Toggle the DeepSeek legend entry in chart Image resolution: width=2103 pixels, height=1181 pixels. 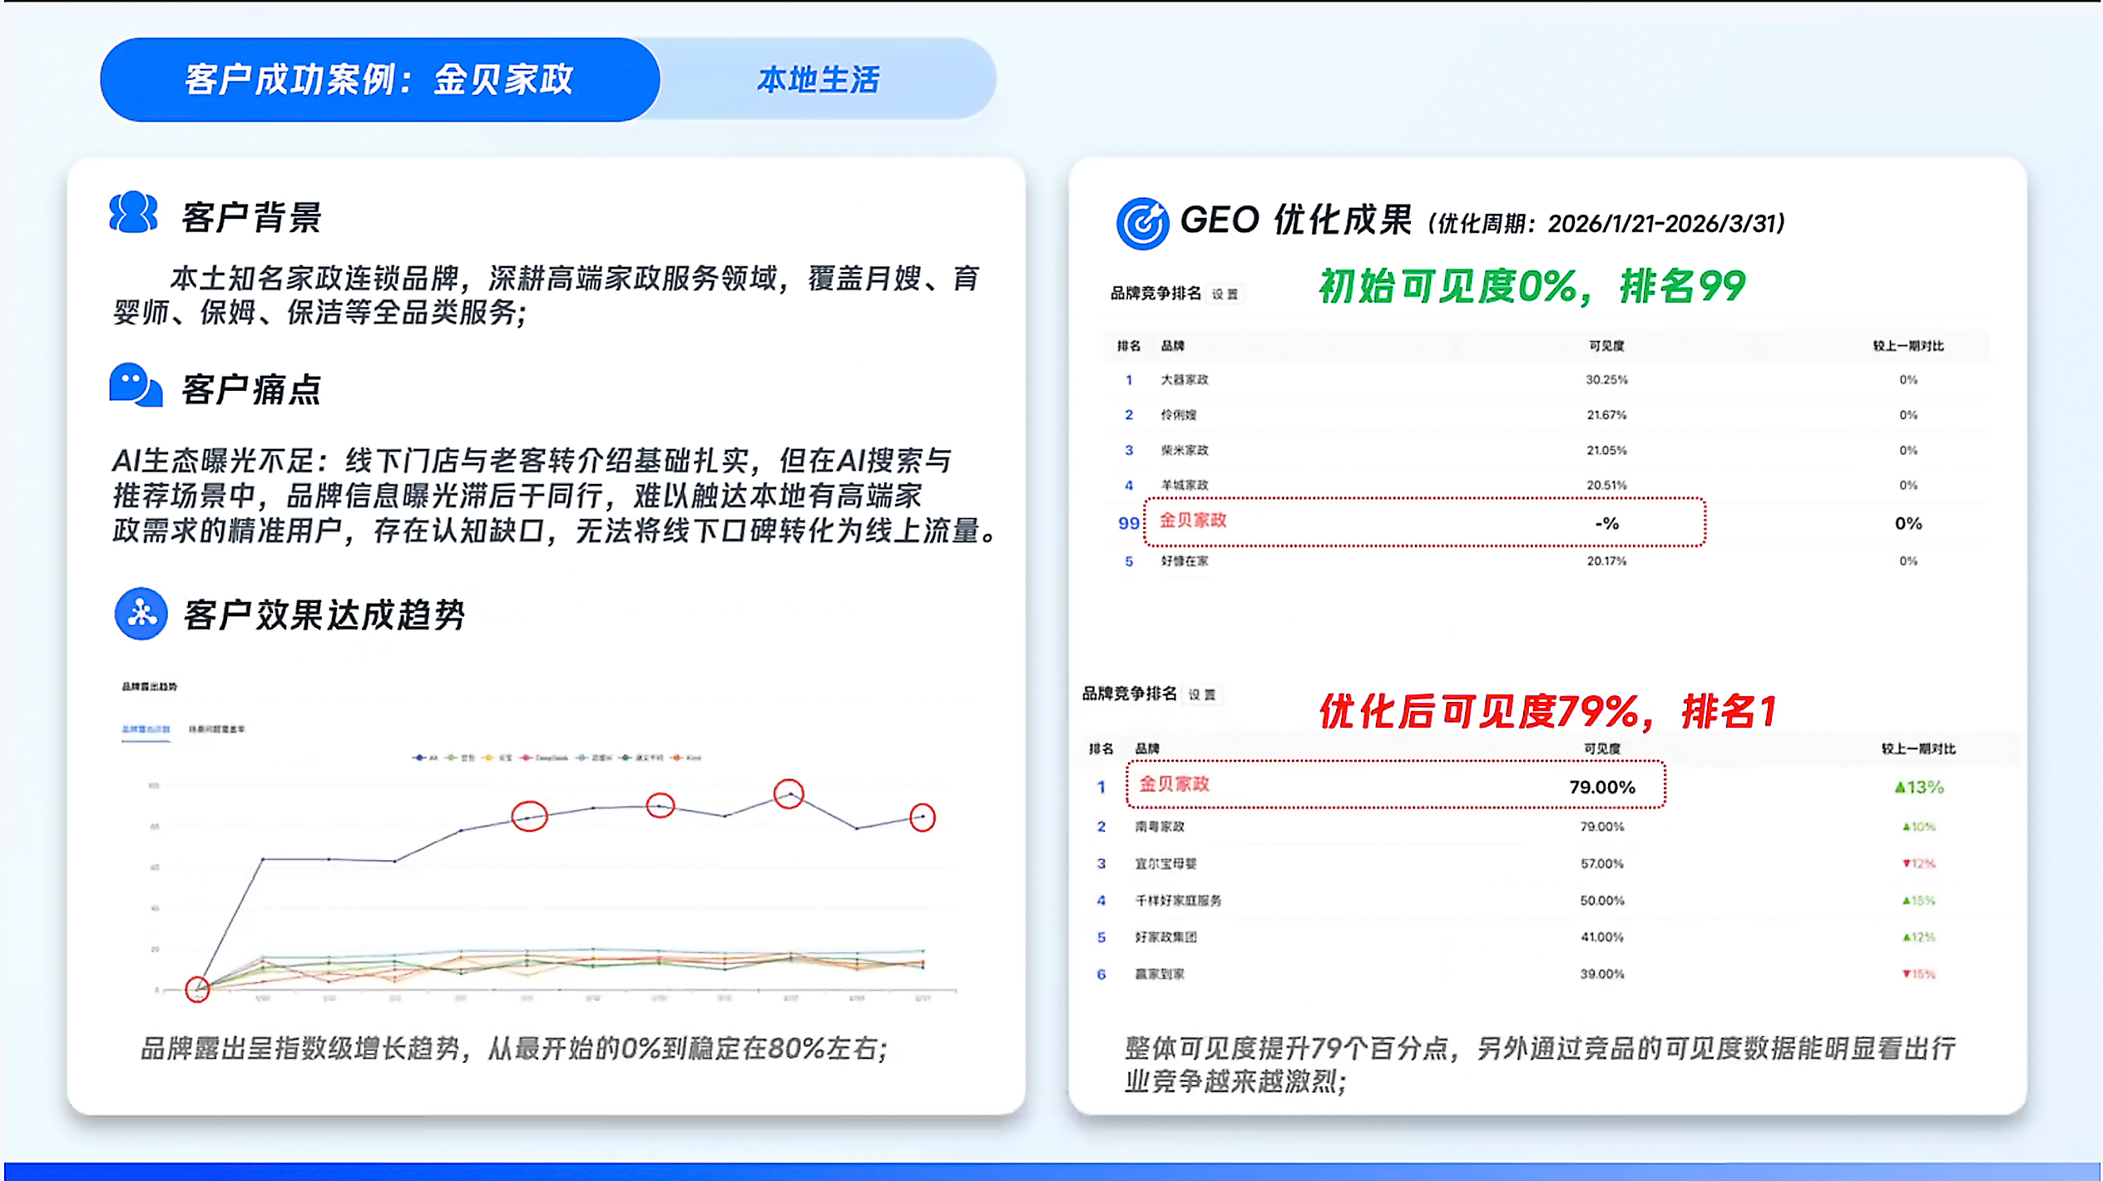coord(544,758)
